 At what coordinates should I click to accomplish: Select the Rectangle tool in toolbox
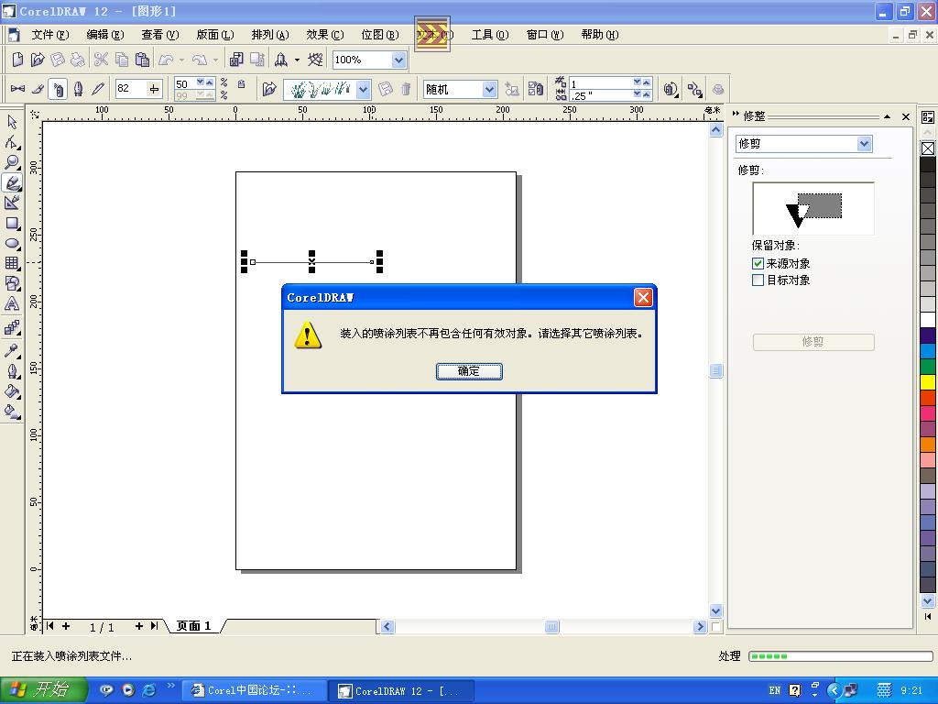point(12,224)
